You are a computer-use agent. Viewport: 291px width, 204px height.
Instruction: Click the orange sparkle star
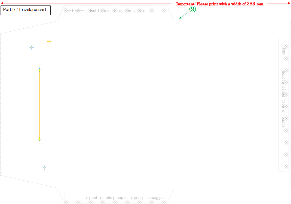click(49, 41)
